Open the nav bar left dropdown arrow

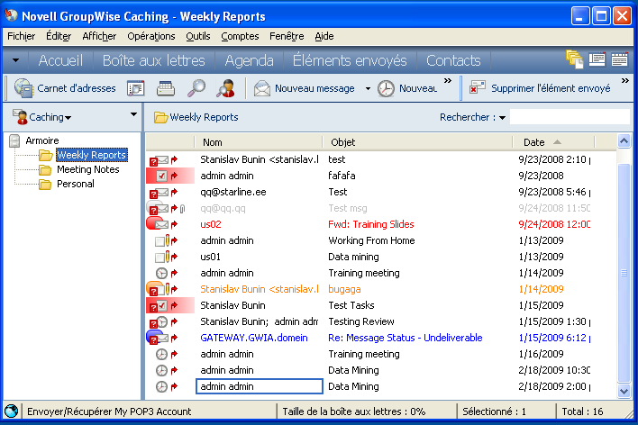coord(15,60)
